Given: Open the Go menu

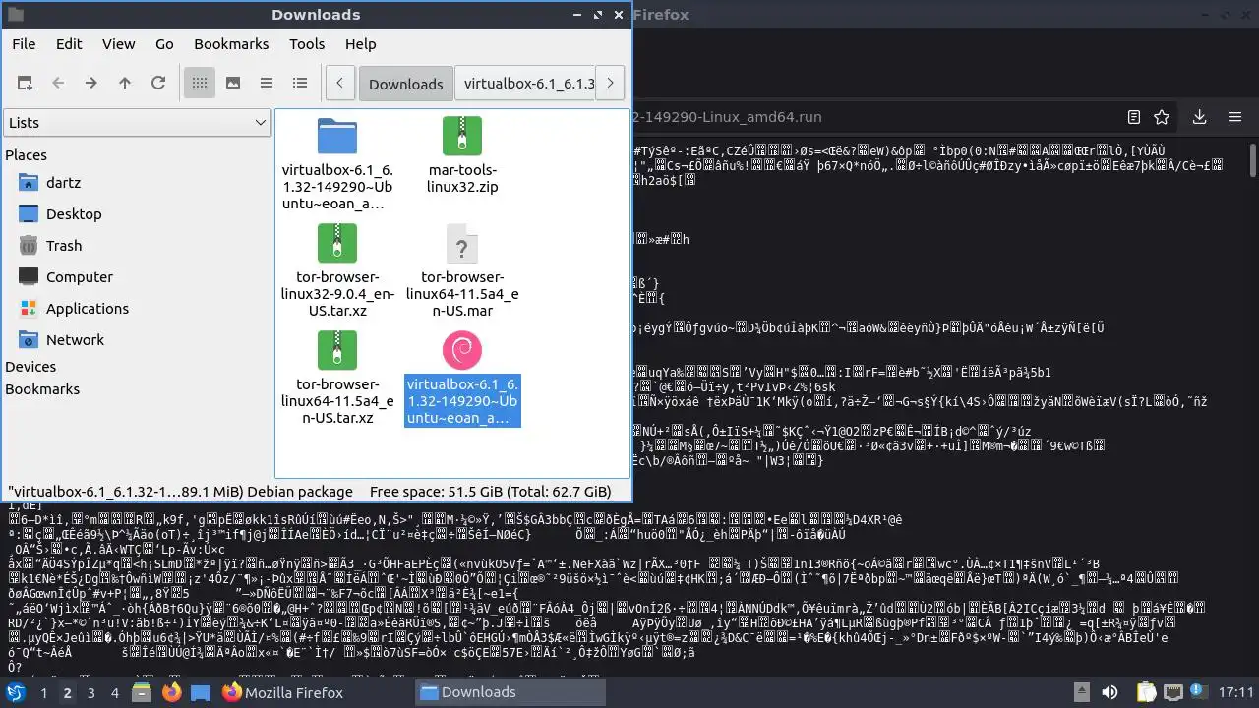Looking at the screenshot, I should [x=164, y=44].
